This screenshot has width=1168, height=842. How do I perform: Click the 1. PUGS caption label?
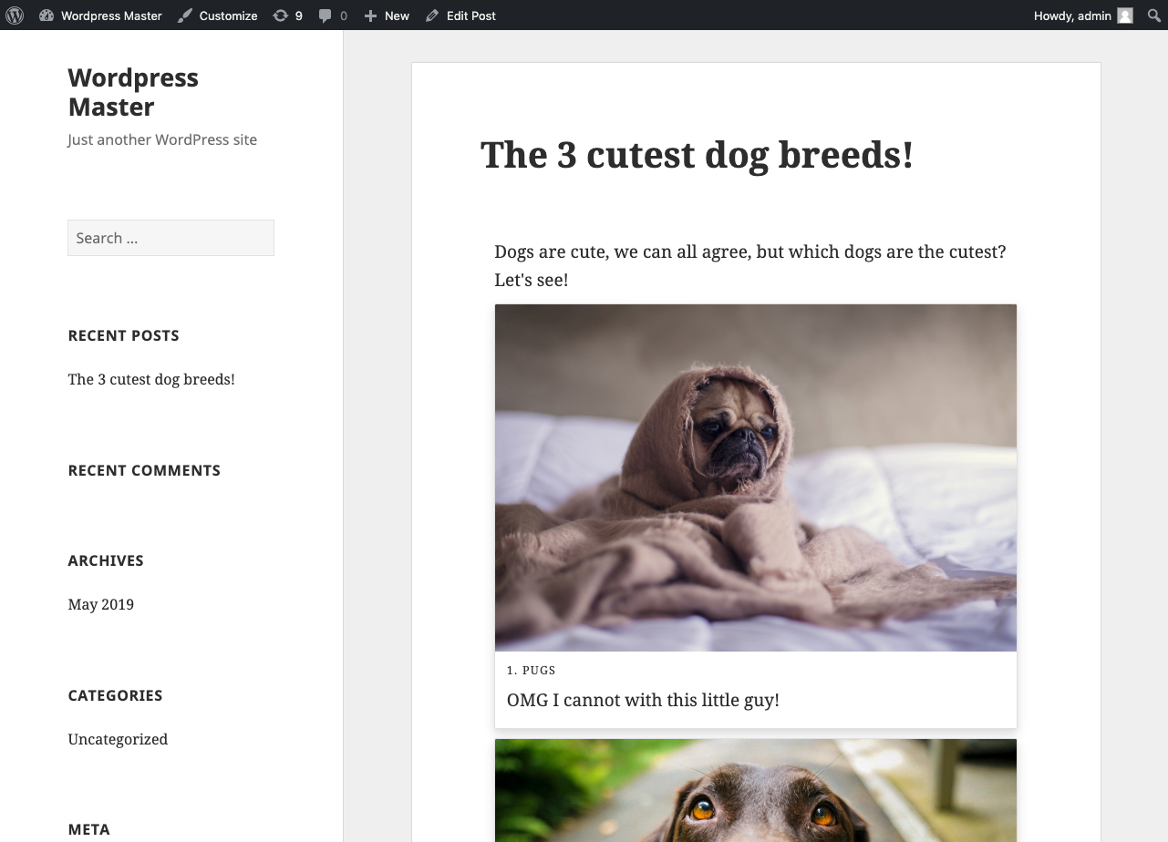531,670
